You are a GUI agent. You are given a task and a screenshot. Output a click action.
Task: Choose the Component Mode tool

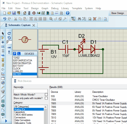coord(3,38)
